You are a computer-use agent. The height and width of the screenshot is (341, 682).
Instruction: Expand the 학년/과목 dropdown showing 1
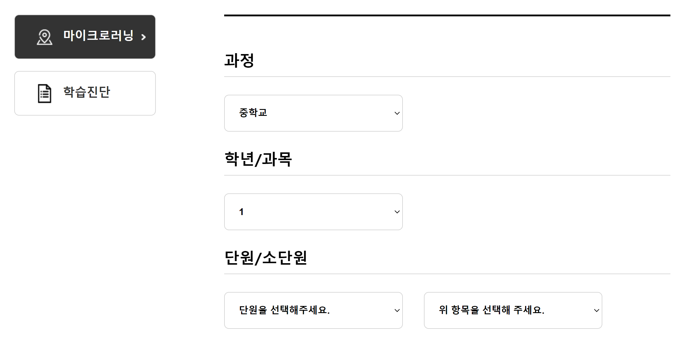click(x=313, y=212)
